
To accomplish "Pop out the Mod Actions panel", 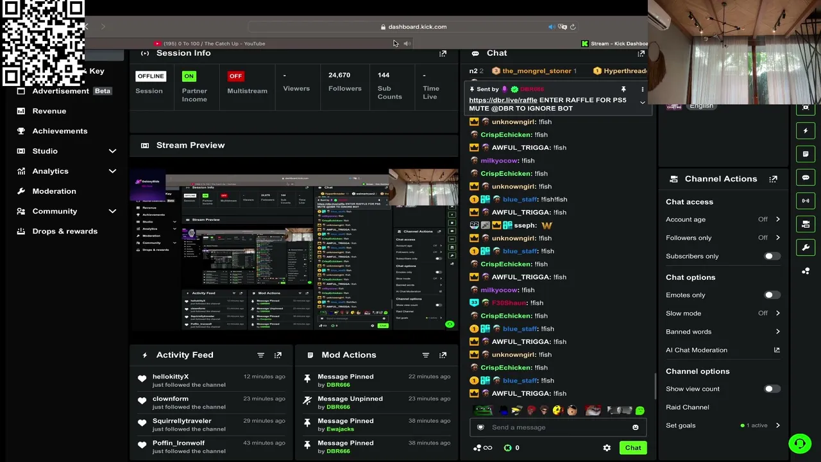I will point(443,355).
